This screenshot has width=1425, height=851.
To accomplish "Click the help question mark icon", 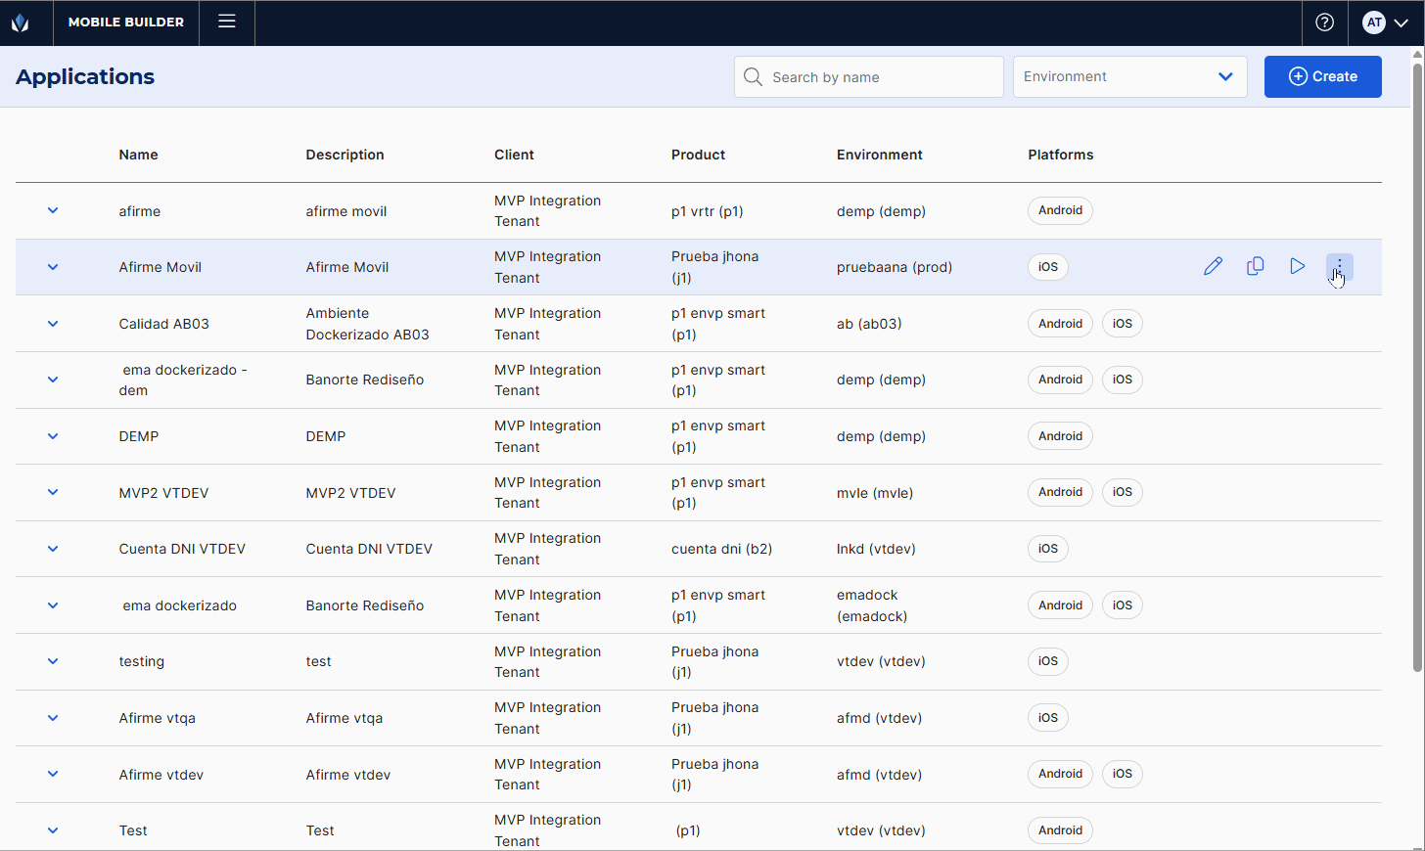I will point(1324,22).
